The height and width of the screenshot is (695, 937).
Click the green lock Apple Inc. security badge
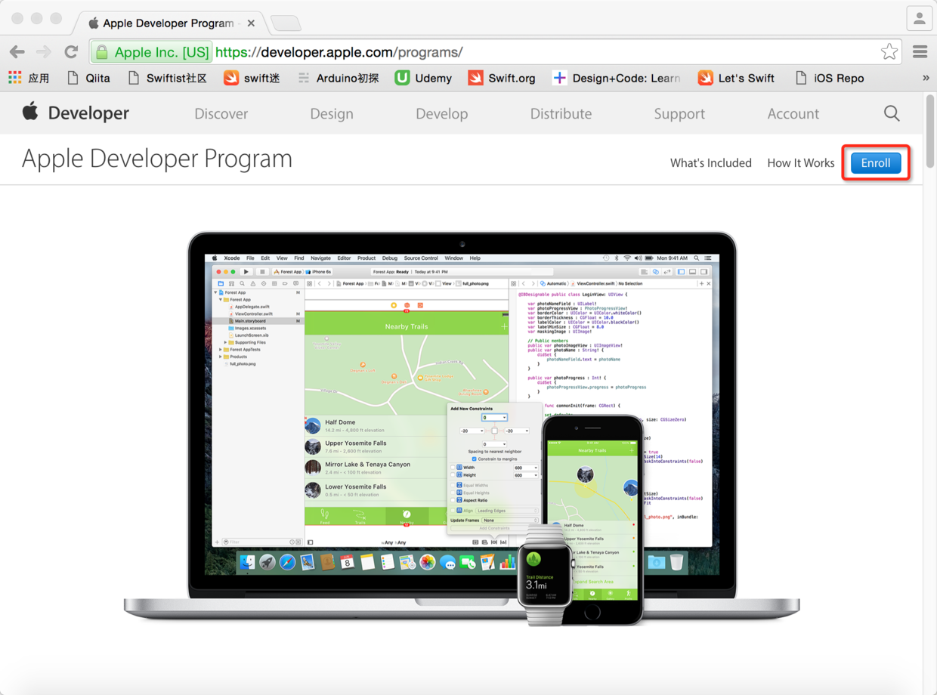coord(152,52)
